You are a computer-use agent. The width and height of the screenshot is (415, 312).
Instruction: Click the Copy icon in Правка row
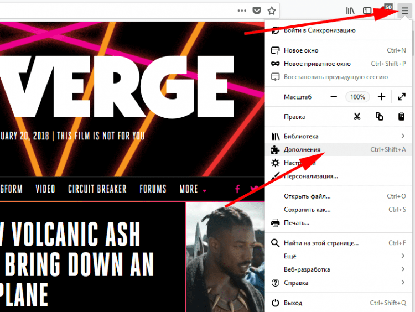[x=379, y=117]
